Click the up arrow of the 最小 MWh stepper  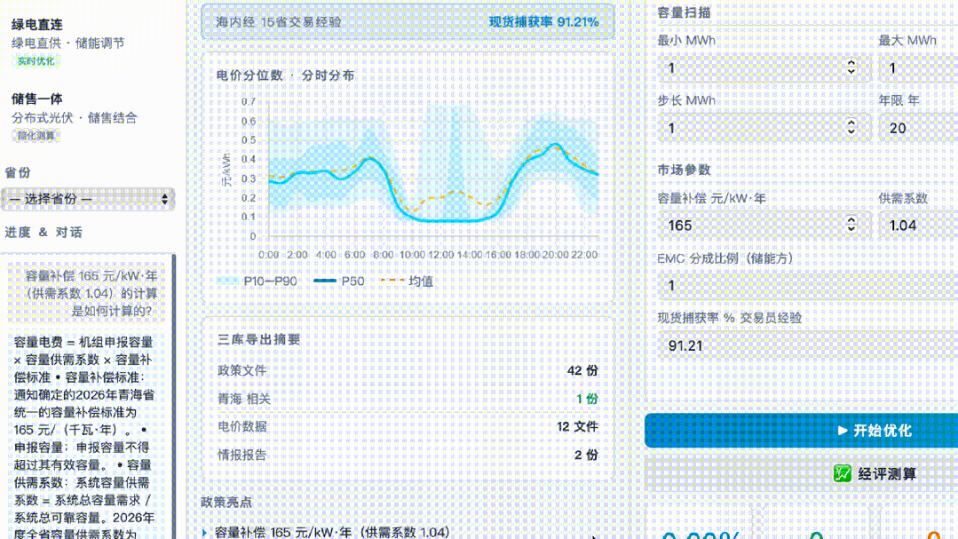pyautogui.click(x=850, y=62)
